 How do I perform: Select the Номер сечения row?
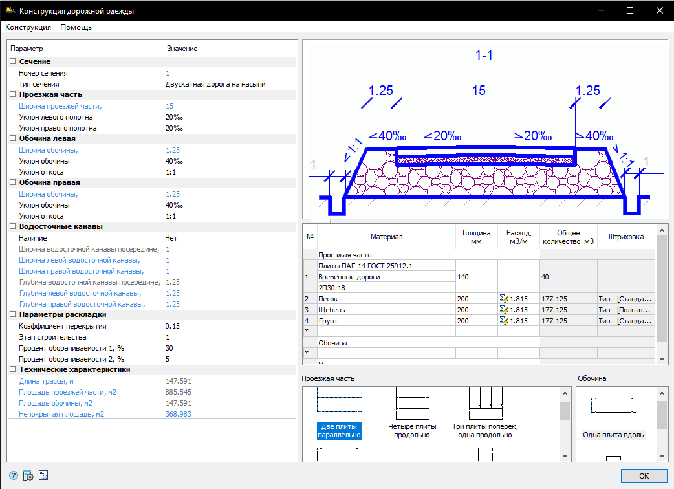pos(152,73)
